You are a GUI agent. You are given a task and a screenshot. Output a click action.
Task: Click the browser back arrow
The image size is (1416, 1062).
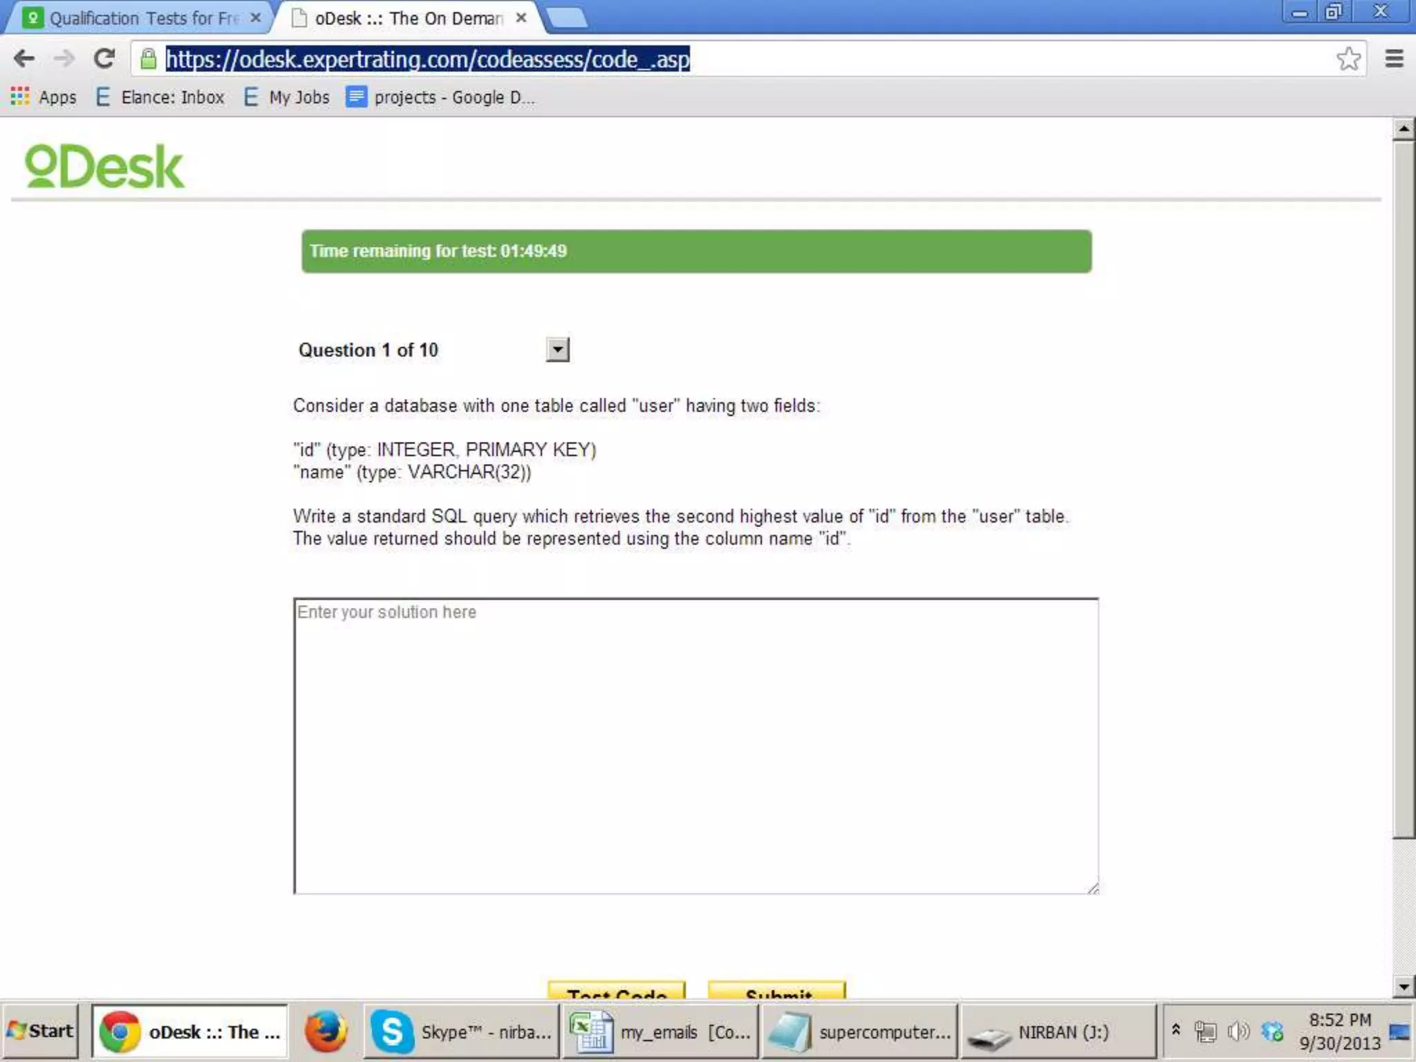(24, 59)
